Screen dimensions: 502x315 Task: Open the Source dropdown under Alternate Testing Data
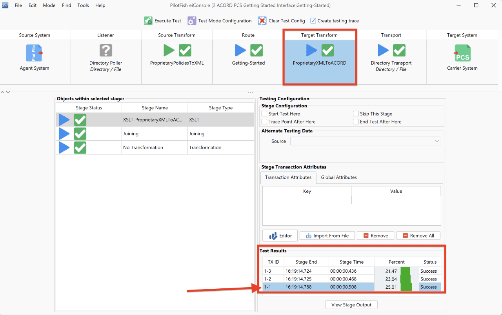[x=366, y=141]
